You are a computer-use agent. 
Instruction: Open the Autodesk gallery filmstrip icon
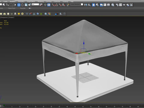tap(131, 5)
